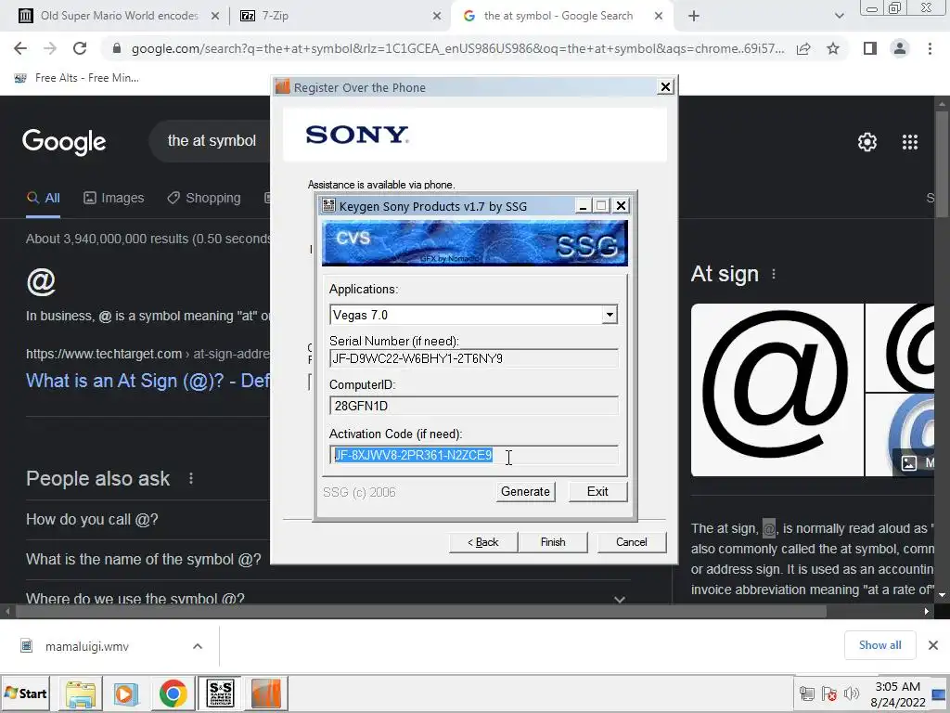This screenshot has width=950, height=713.
Task: Open the At sign panel options menu
Action: 774,274
